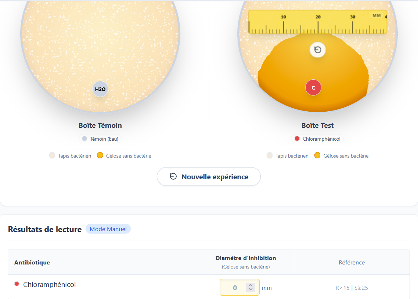Click the red dot beside Chloramphénicol table row
The image size is (418, 299).
tap(17, 284)
